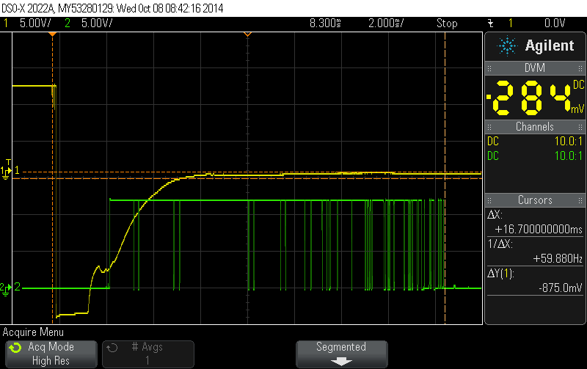
Task: Click the DVM panel left grip handle
Action: pos(489,68)
